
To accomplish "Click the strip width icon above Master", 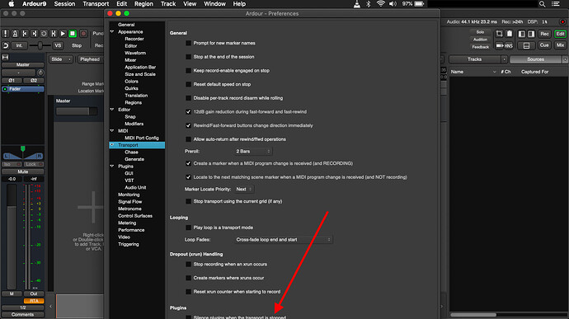I will coord(5,57).
